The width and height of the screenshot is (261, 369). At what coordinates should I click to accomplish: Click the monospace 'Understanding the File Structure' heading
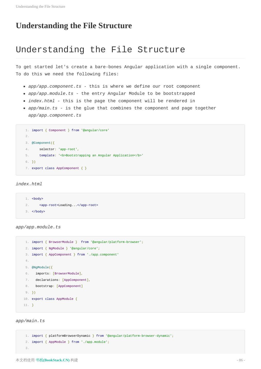(100, 50)
